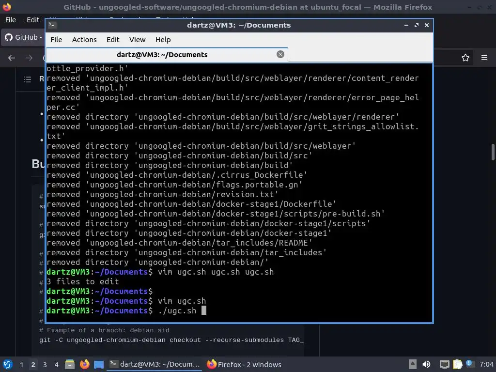Click the line removing '.cirrus_Dockerfile'
The height and width of the screenshot is (372, 496).
pyautogui.click(x=177, y=175)
